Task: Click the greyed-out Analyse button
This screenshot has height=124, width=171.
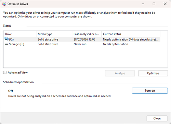Action: point(120,73)
